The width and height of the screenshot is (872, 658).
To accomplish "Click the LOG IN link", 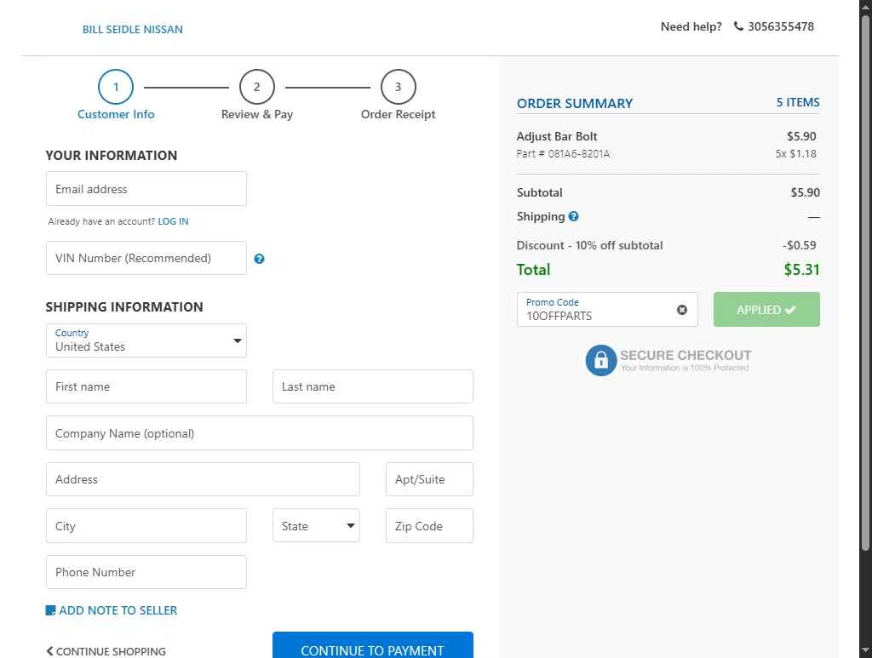I will [x=173, y=221].
